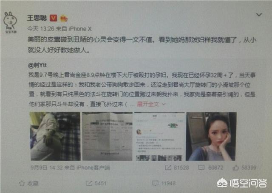The image size is (272, 193).
Task: Expand full text via 展开全文
Action: 148,104
